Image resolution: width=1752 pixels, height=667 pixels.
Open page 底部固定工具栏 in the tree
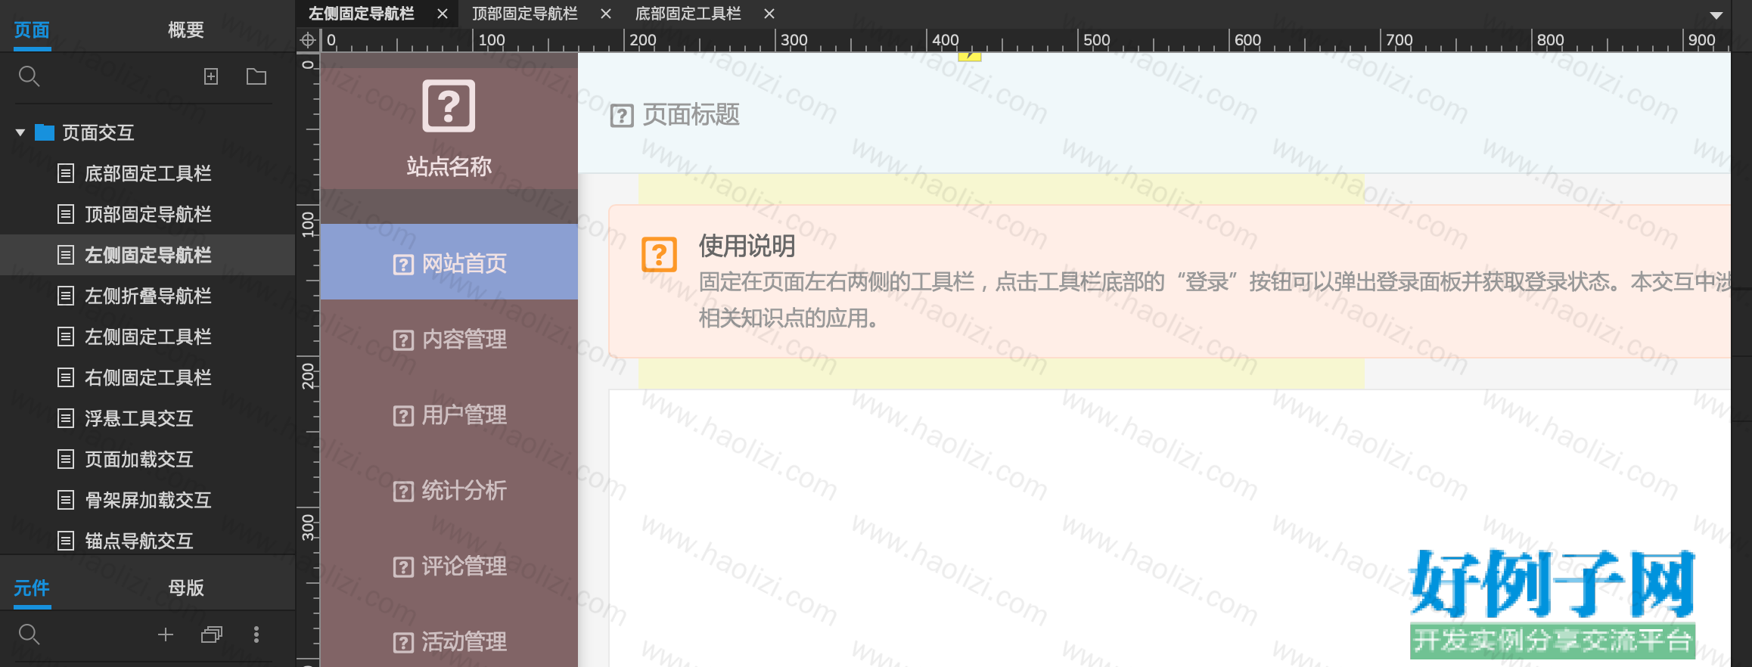point(148,173)
